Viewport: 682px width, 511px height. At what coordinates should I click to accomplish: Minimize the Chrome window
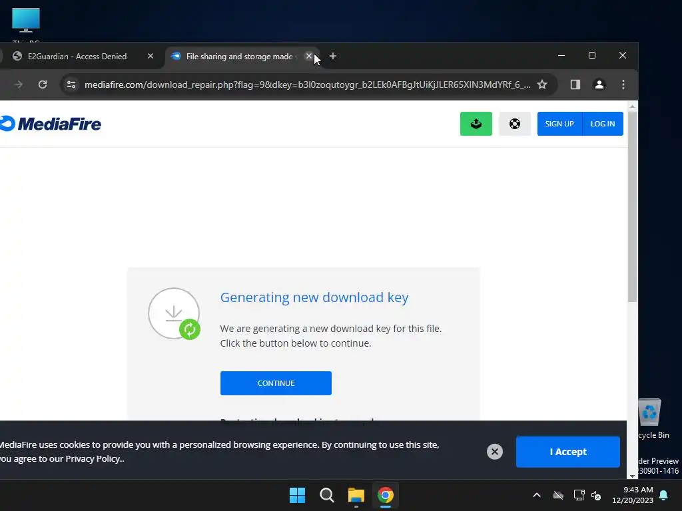point(561,55)
